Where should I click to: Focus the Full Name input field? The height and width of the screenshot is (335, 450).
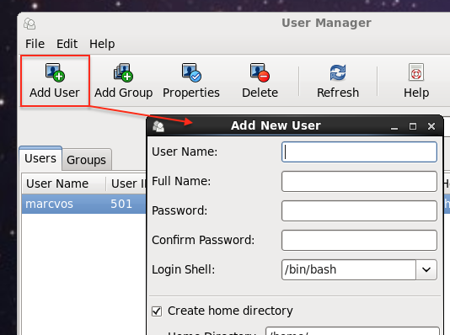(359, 182)
